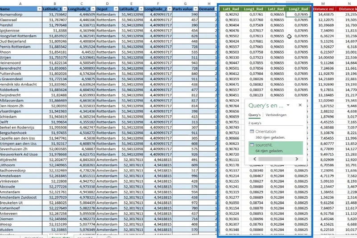357x238 pixels.
Task: Select column C header
Action: (x=82, y=4)
